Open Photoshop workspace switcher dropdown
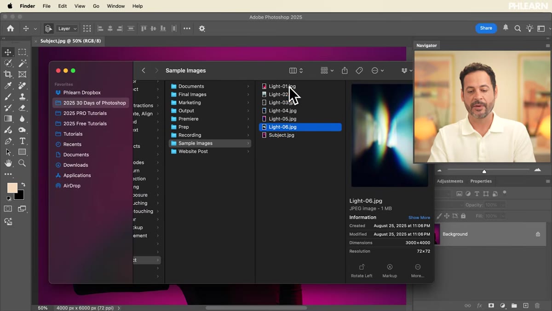The height and width of the screenshot is (311, 552). [x=543, y=28]
